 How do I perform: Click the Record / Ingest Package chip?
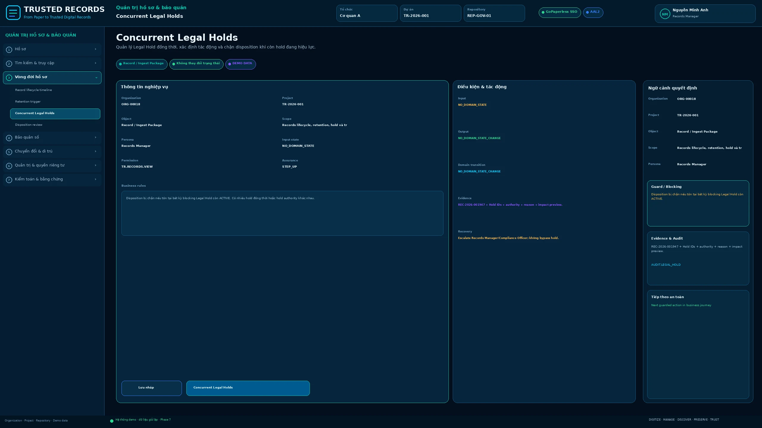tap(142, 64)
